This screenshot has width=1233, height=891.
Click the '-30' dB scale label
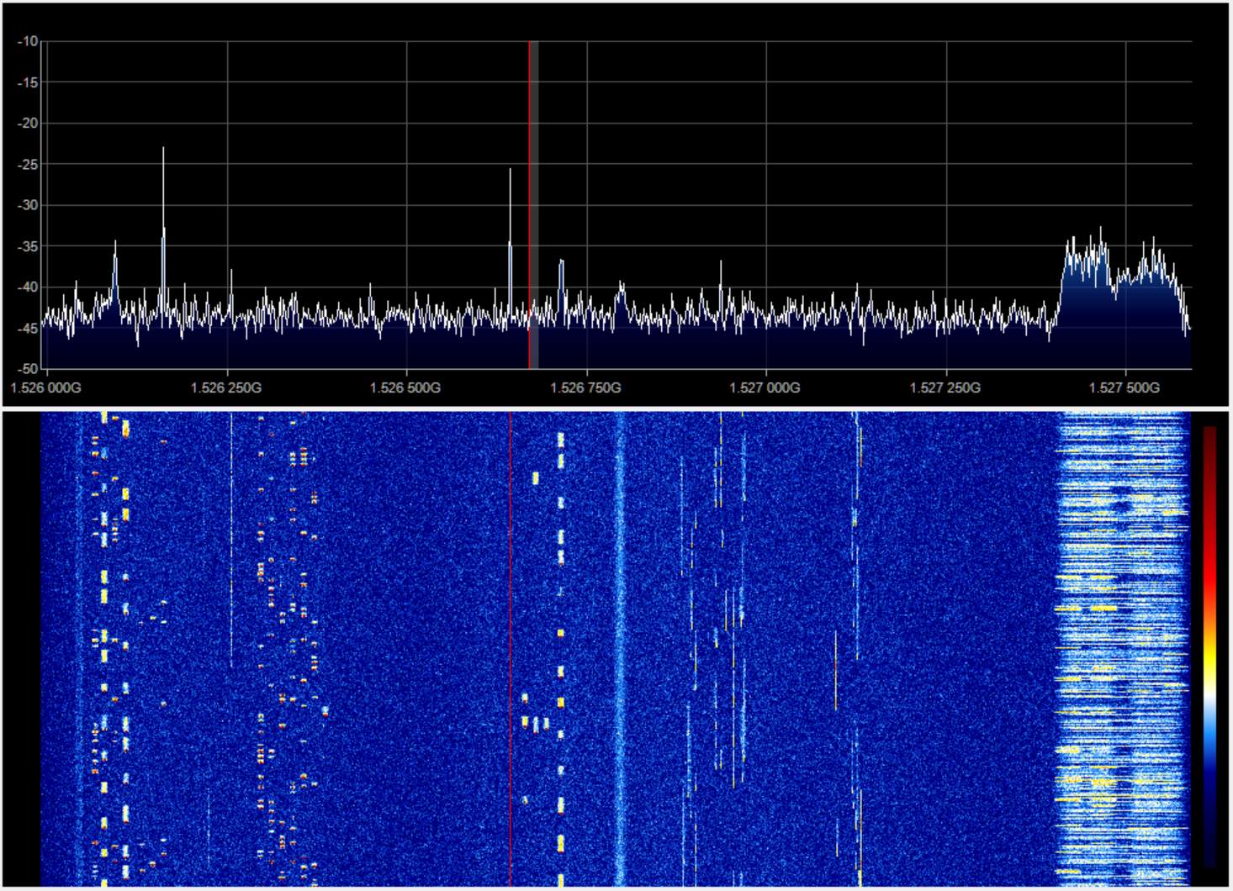[x=29, y=205]
